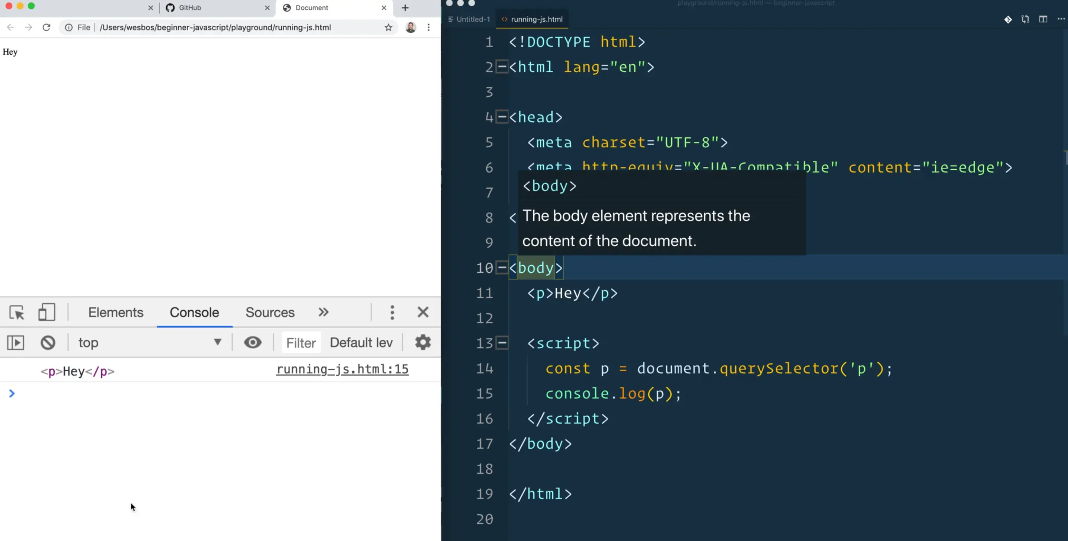Click the inspect element picker icon
Image resolution: width=1068 pixels, height=541 pixels.
(17, 312)
